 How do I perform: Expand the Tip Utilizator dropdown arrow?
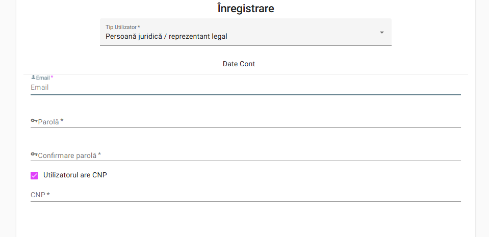[381, 33]
